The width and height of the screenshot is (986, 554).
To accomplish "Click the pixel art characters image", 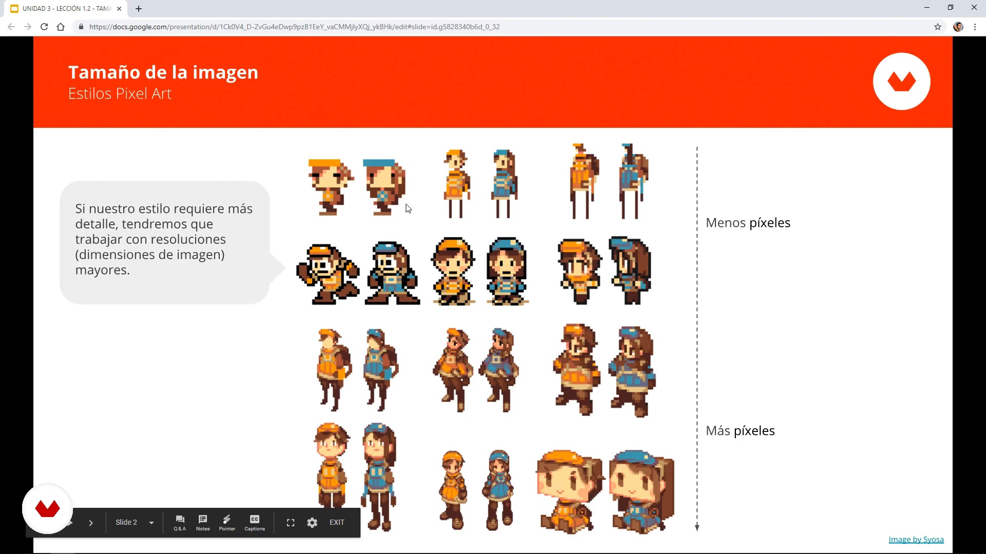I will [x=485, y=338].
